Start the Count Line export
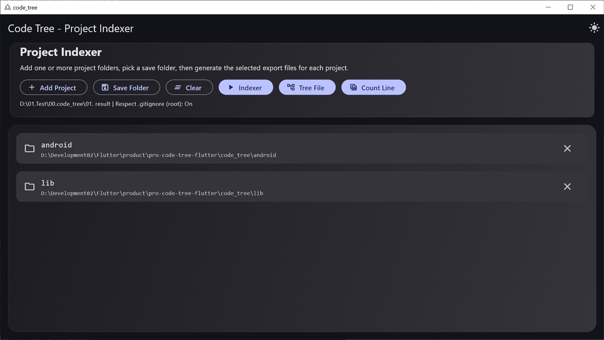Viewport: 604px width, 340px height. [x=374, y=87]
